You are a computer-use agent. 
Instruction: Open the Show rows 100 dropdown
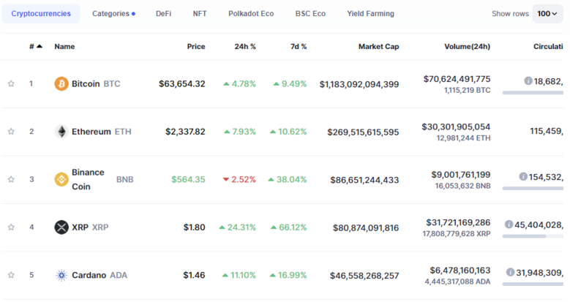tap(547, 14)
